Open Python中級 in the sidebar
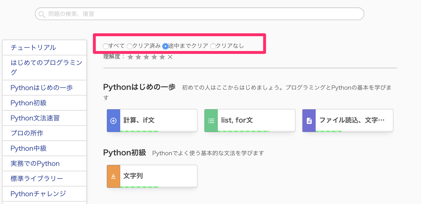This screenshot has height=204, width=421. (x=44, y=148)
